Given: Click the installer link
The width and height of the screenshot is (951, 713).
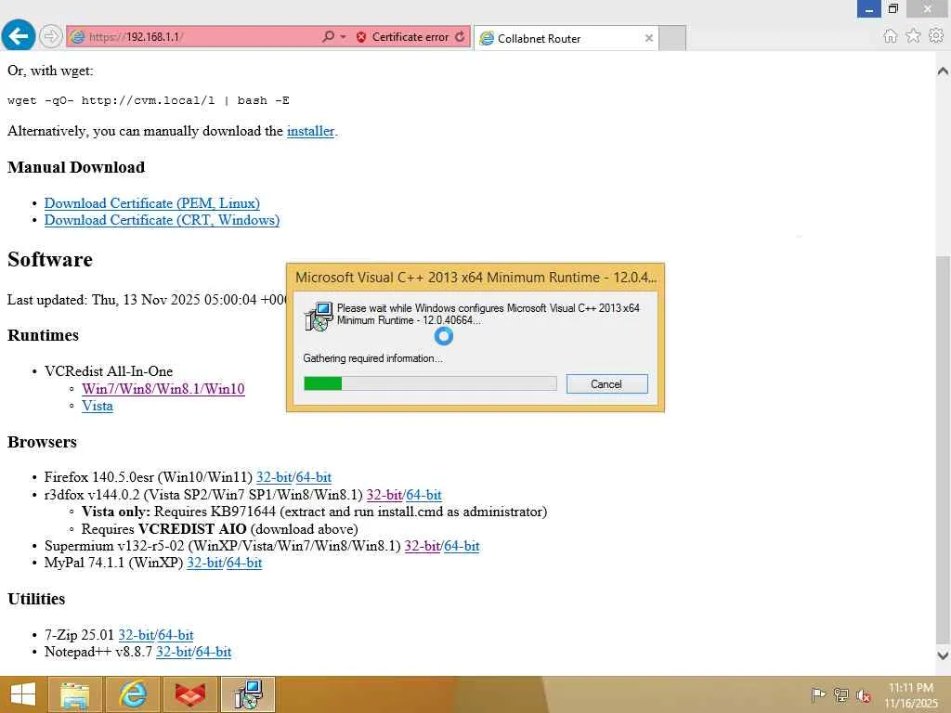Looking at the screenshot, I should (x=310, y=131).
